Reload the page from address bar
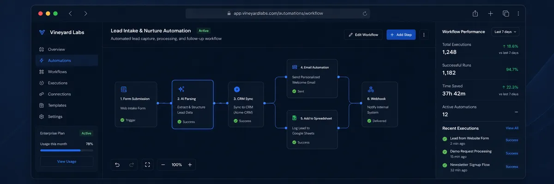Viewport: 554px width, 184px height. (365, 14)
